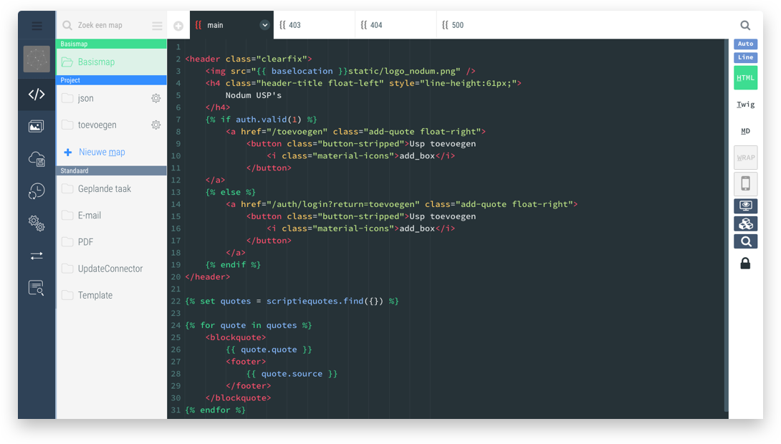
Task: Open the main branch dropdown
Action: pos(264,24)
